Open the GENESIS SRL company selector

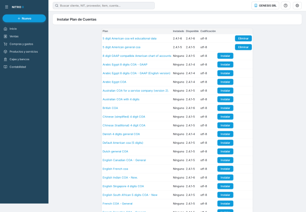pos(265,6)
